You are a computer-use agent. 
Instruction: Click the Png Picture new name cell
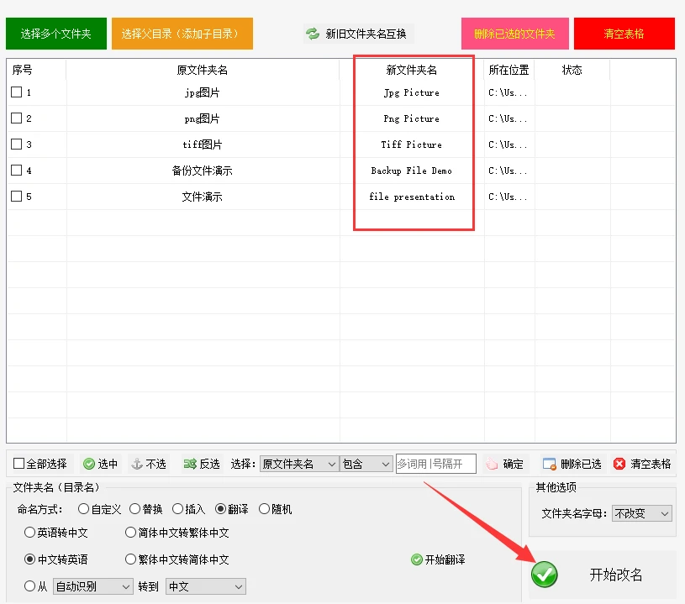coord(412,118)
